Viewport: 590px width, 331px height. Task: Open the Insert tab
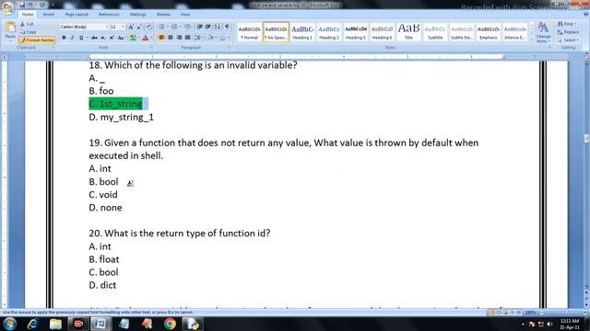(x=49, y=15)
